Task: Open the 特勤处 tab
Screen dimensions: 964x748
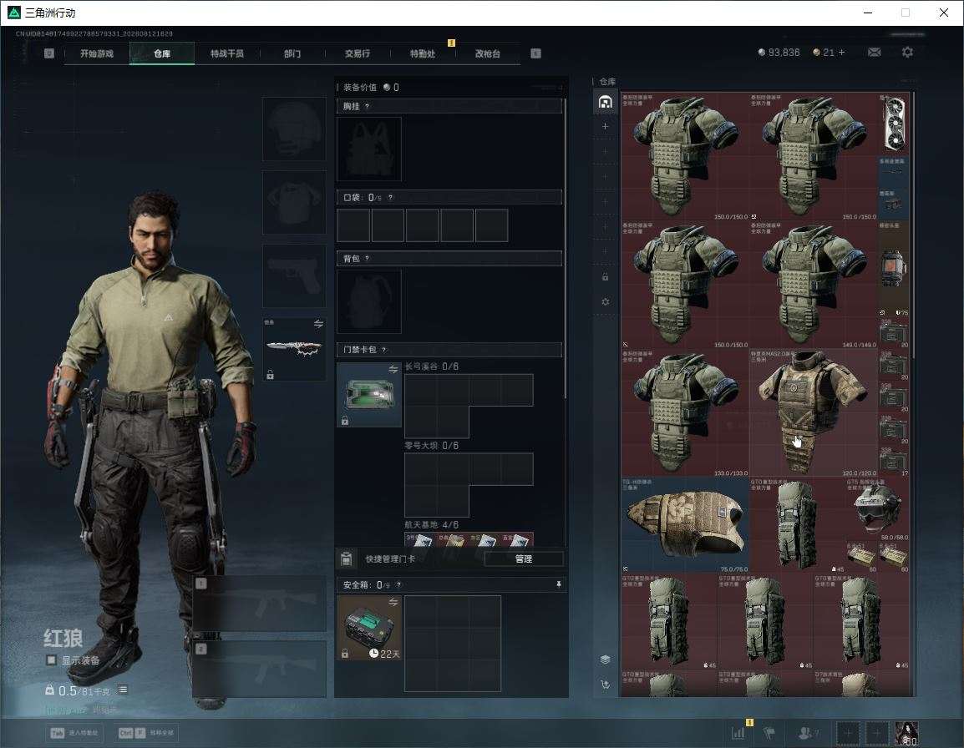Action: click(x=423, y=53)
